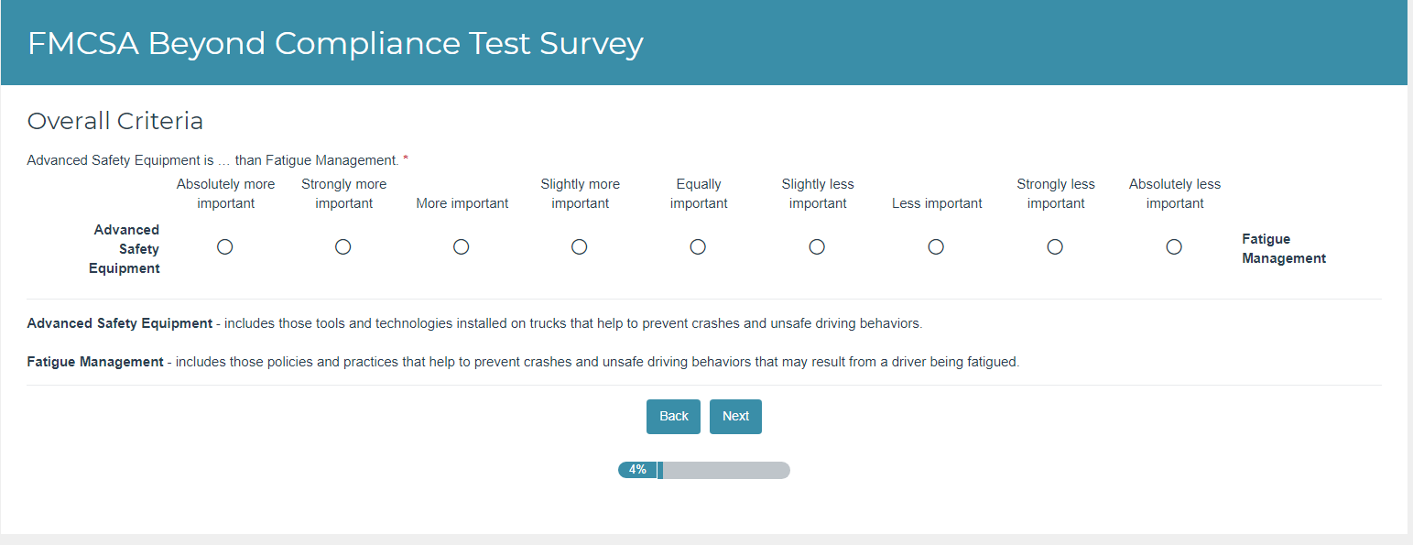Click the bold 'Fatigue Management' definition term

tap(95, 362)
